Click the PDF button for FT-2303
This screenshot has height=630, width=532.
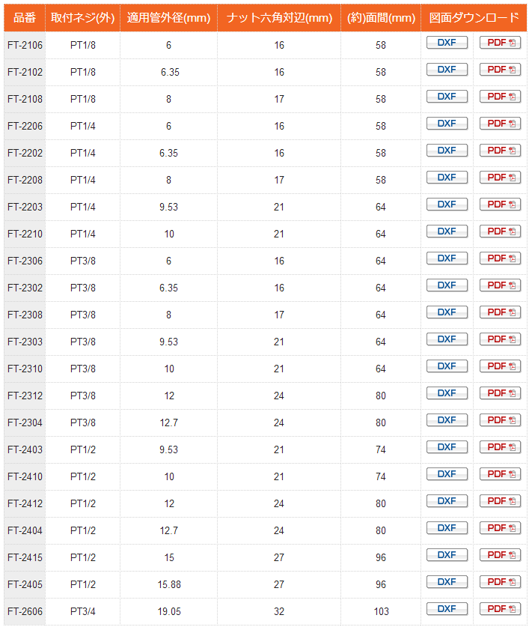point(501,339)
